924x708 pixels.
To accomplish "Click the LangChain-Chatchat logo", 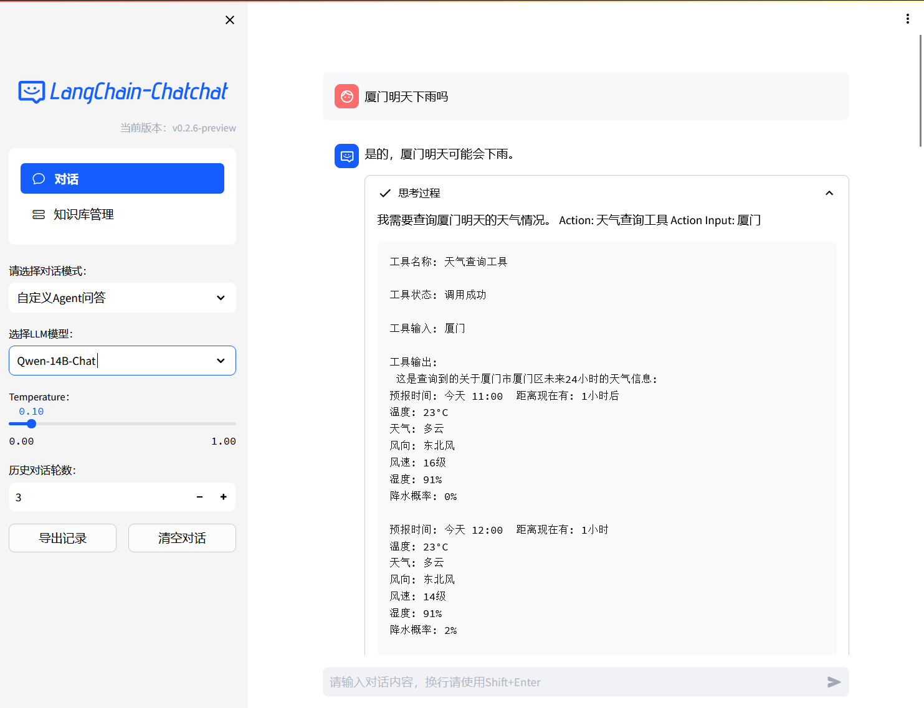I will [123, 92].
